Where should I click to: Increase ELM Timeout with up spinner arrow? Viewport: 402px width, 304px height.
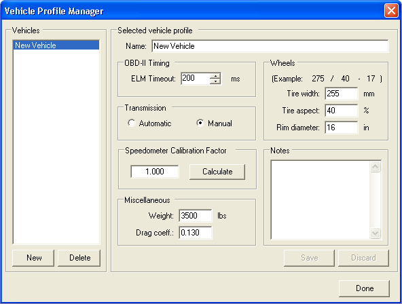(x=215, y=76)
